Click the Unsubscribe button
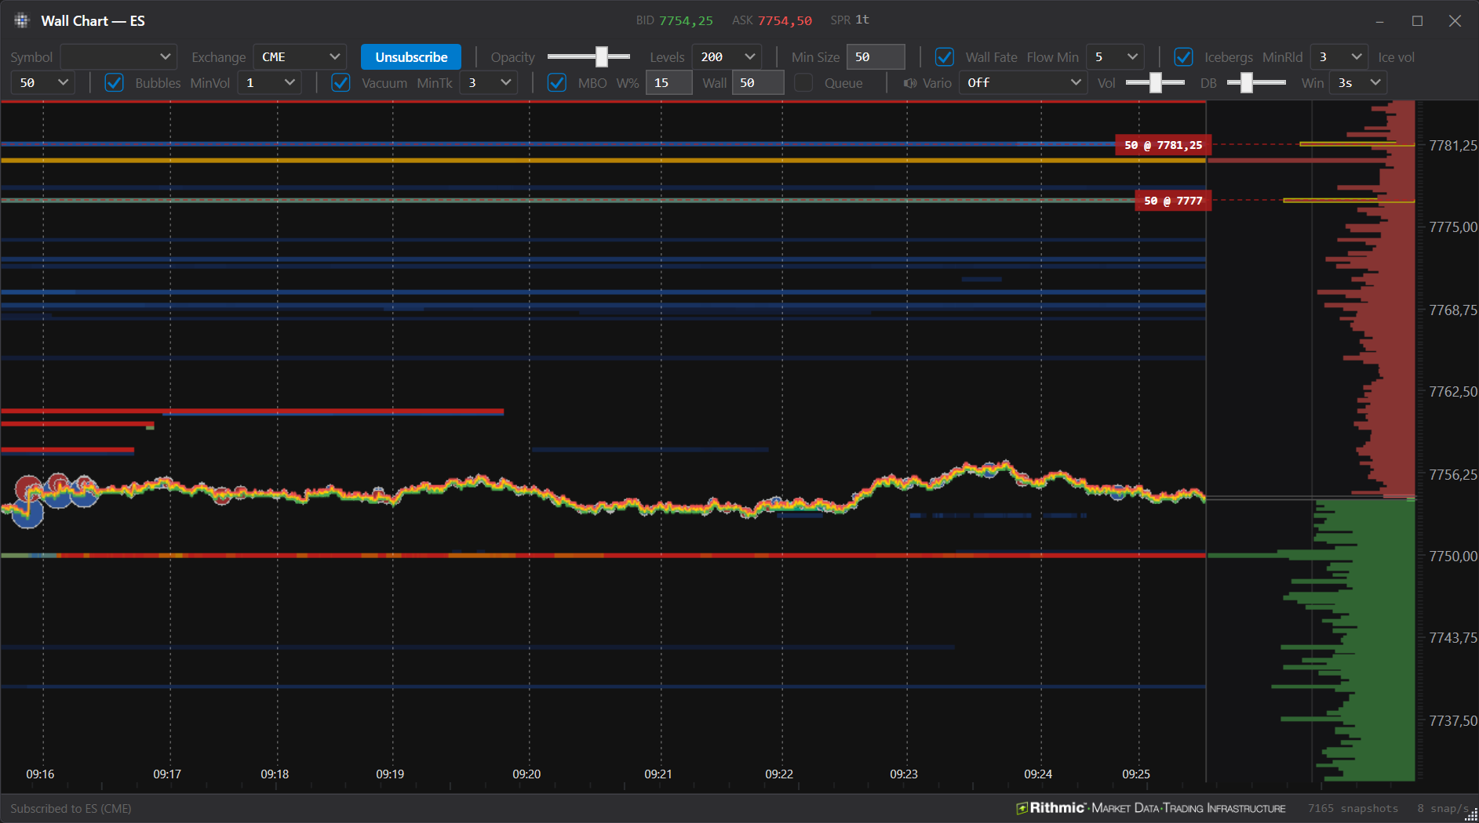Image resolution: width=1479 pixels, height=823 pixels. pyautogui.click(x=411, y=57)
